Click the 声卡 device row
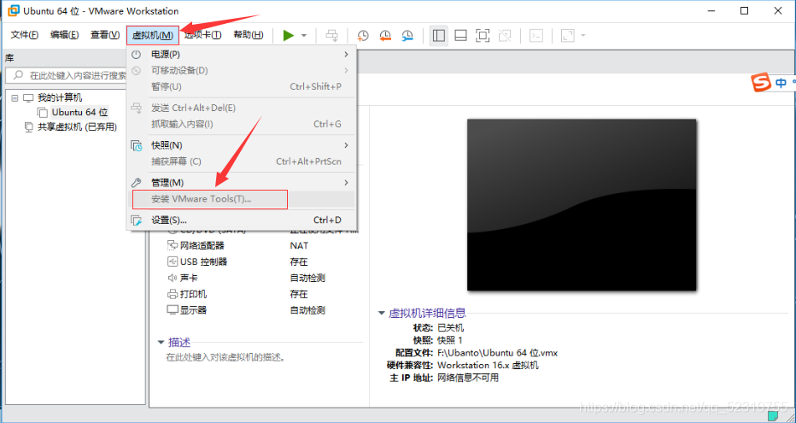The height and width of the screenshot is (423, 796). (x=189, y=279)
